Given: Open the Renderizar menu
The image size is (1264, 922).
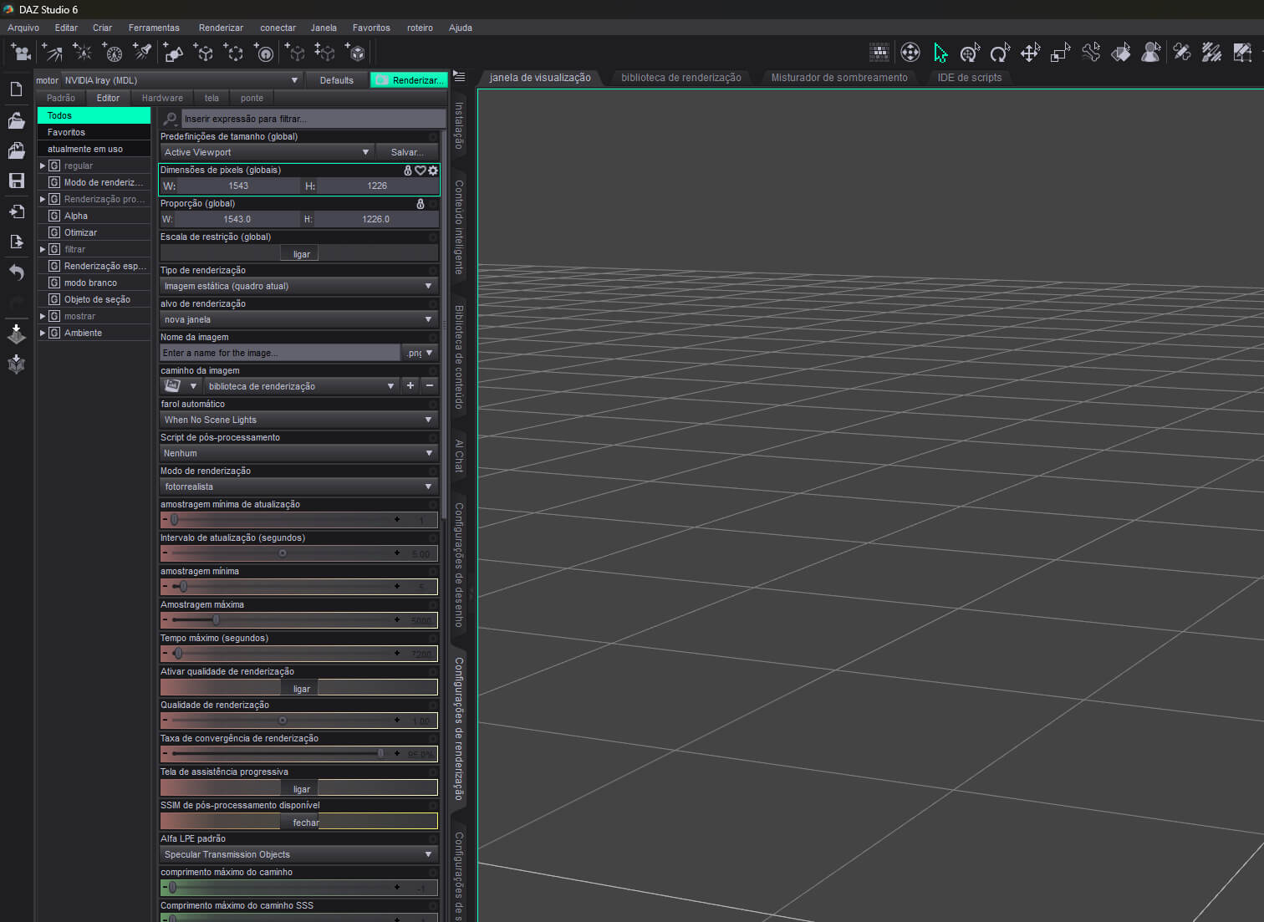Looking at the screenshot, I should coord(221,28).
